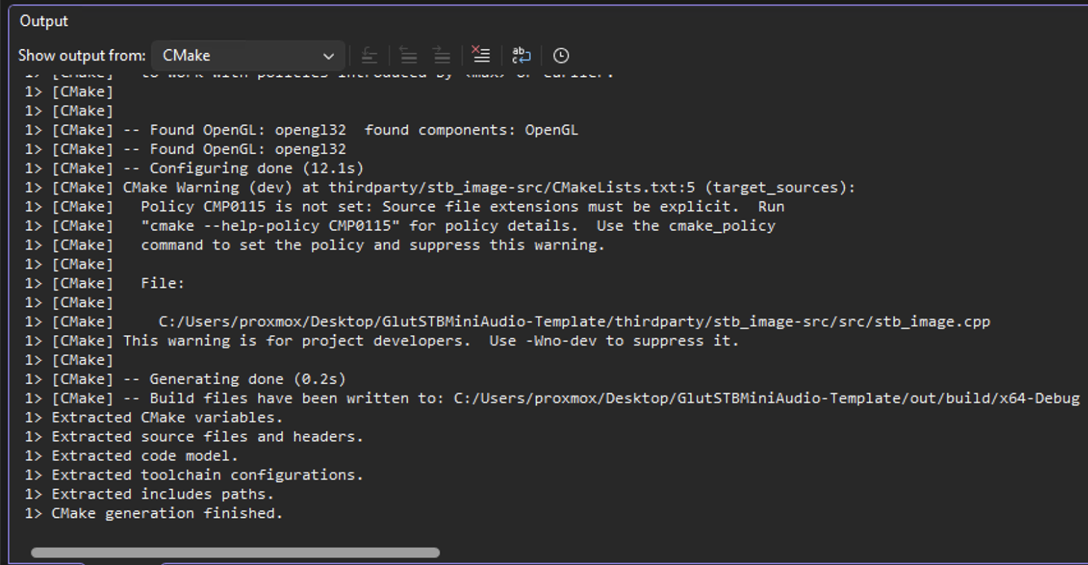Click Go to Next Message icon
This screenshot has width=1088, height=565.
click(x=442, y=56)
